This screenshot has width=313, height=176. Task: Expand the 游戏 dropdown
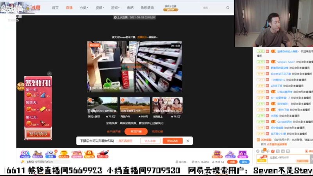[x=115, y=8]
